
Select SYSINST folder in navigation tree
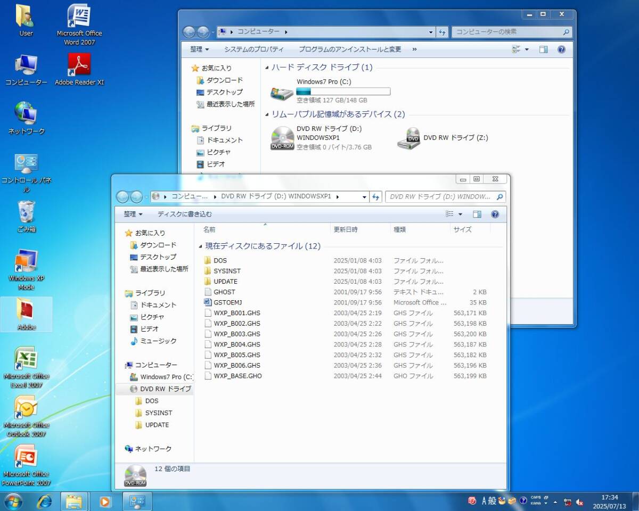click(153, 413)
